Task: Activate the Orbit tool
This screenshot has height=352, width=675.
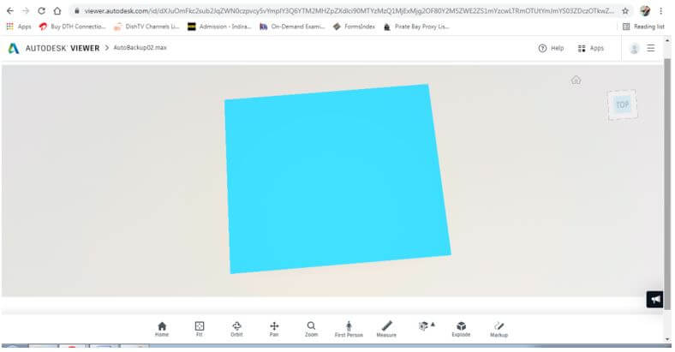Action: pos(236,329)
